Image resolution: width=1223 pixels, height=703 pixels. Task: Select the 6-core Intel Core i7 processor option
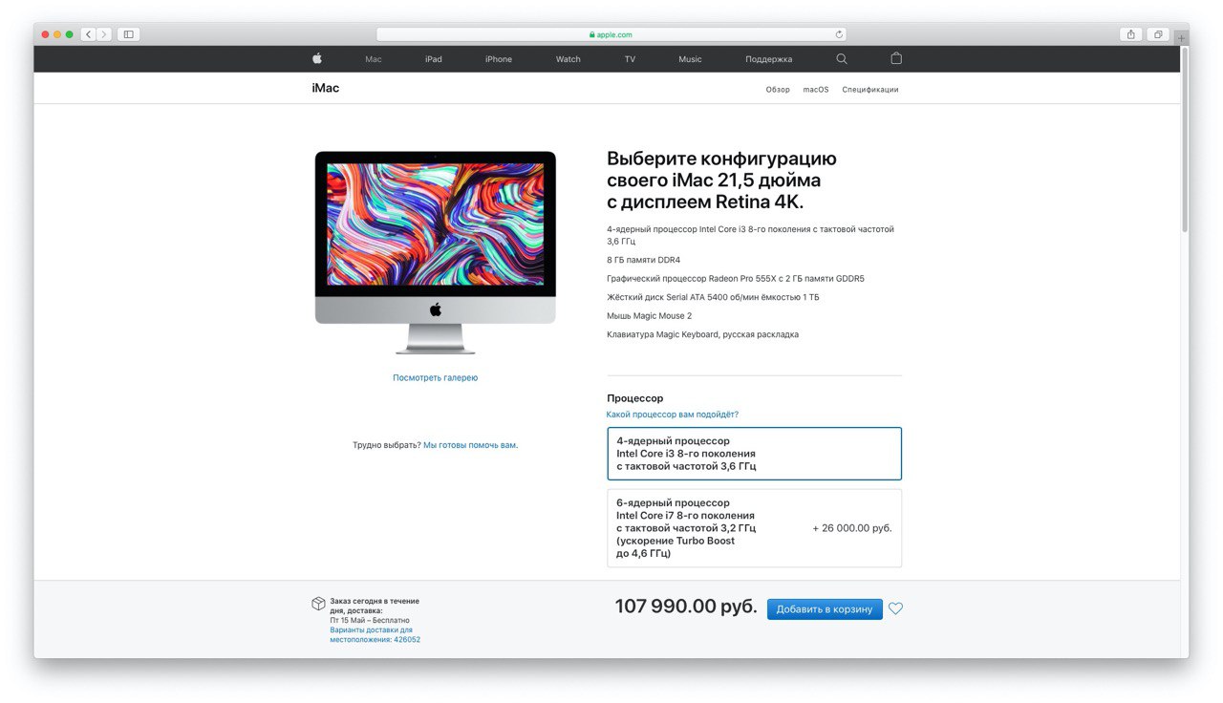point(754,528)
